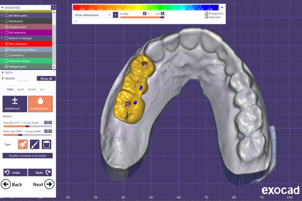Open the Show intersections dropdown
Viewport: 302px width, 201px height.
[x=93, y=15]
